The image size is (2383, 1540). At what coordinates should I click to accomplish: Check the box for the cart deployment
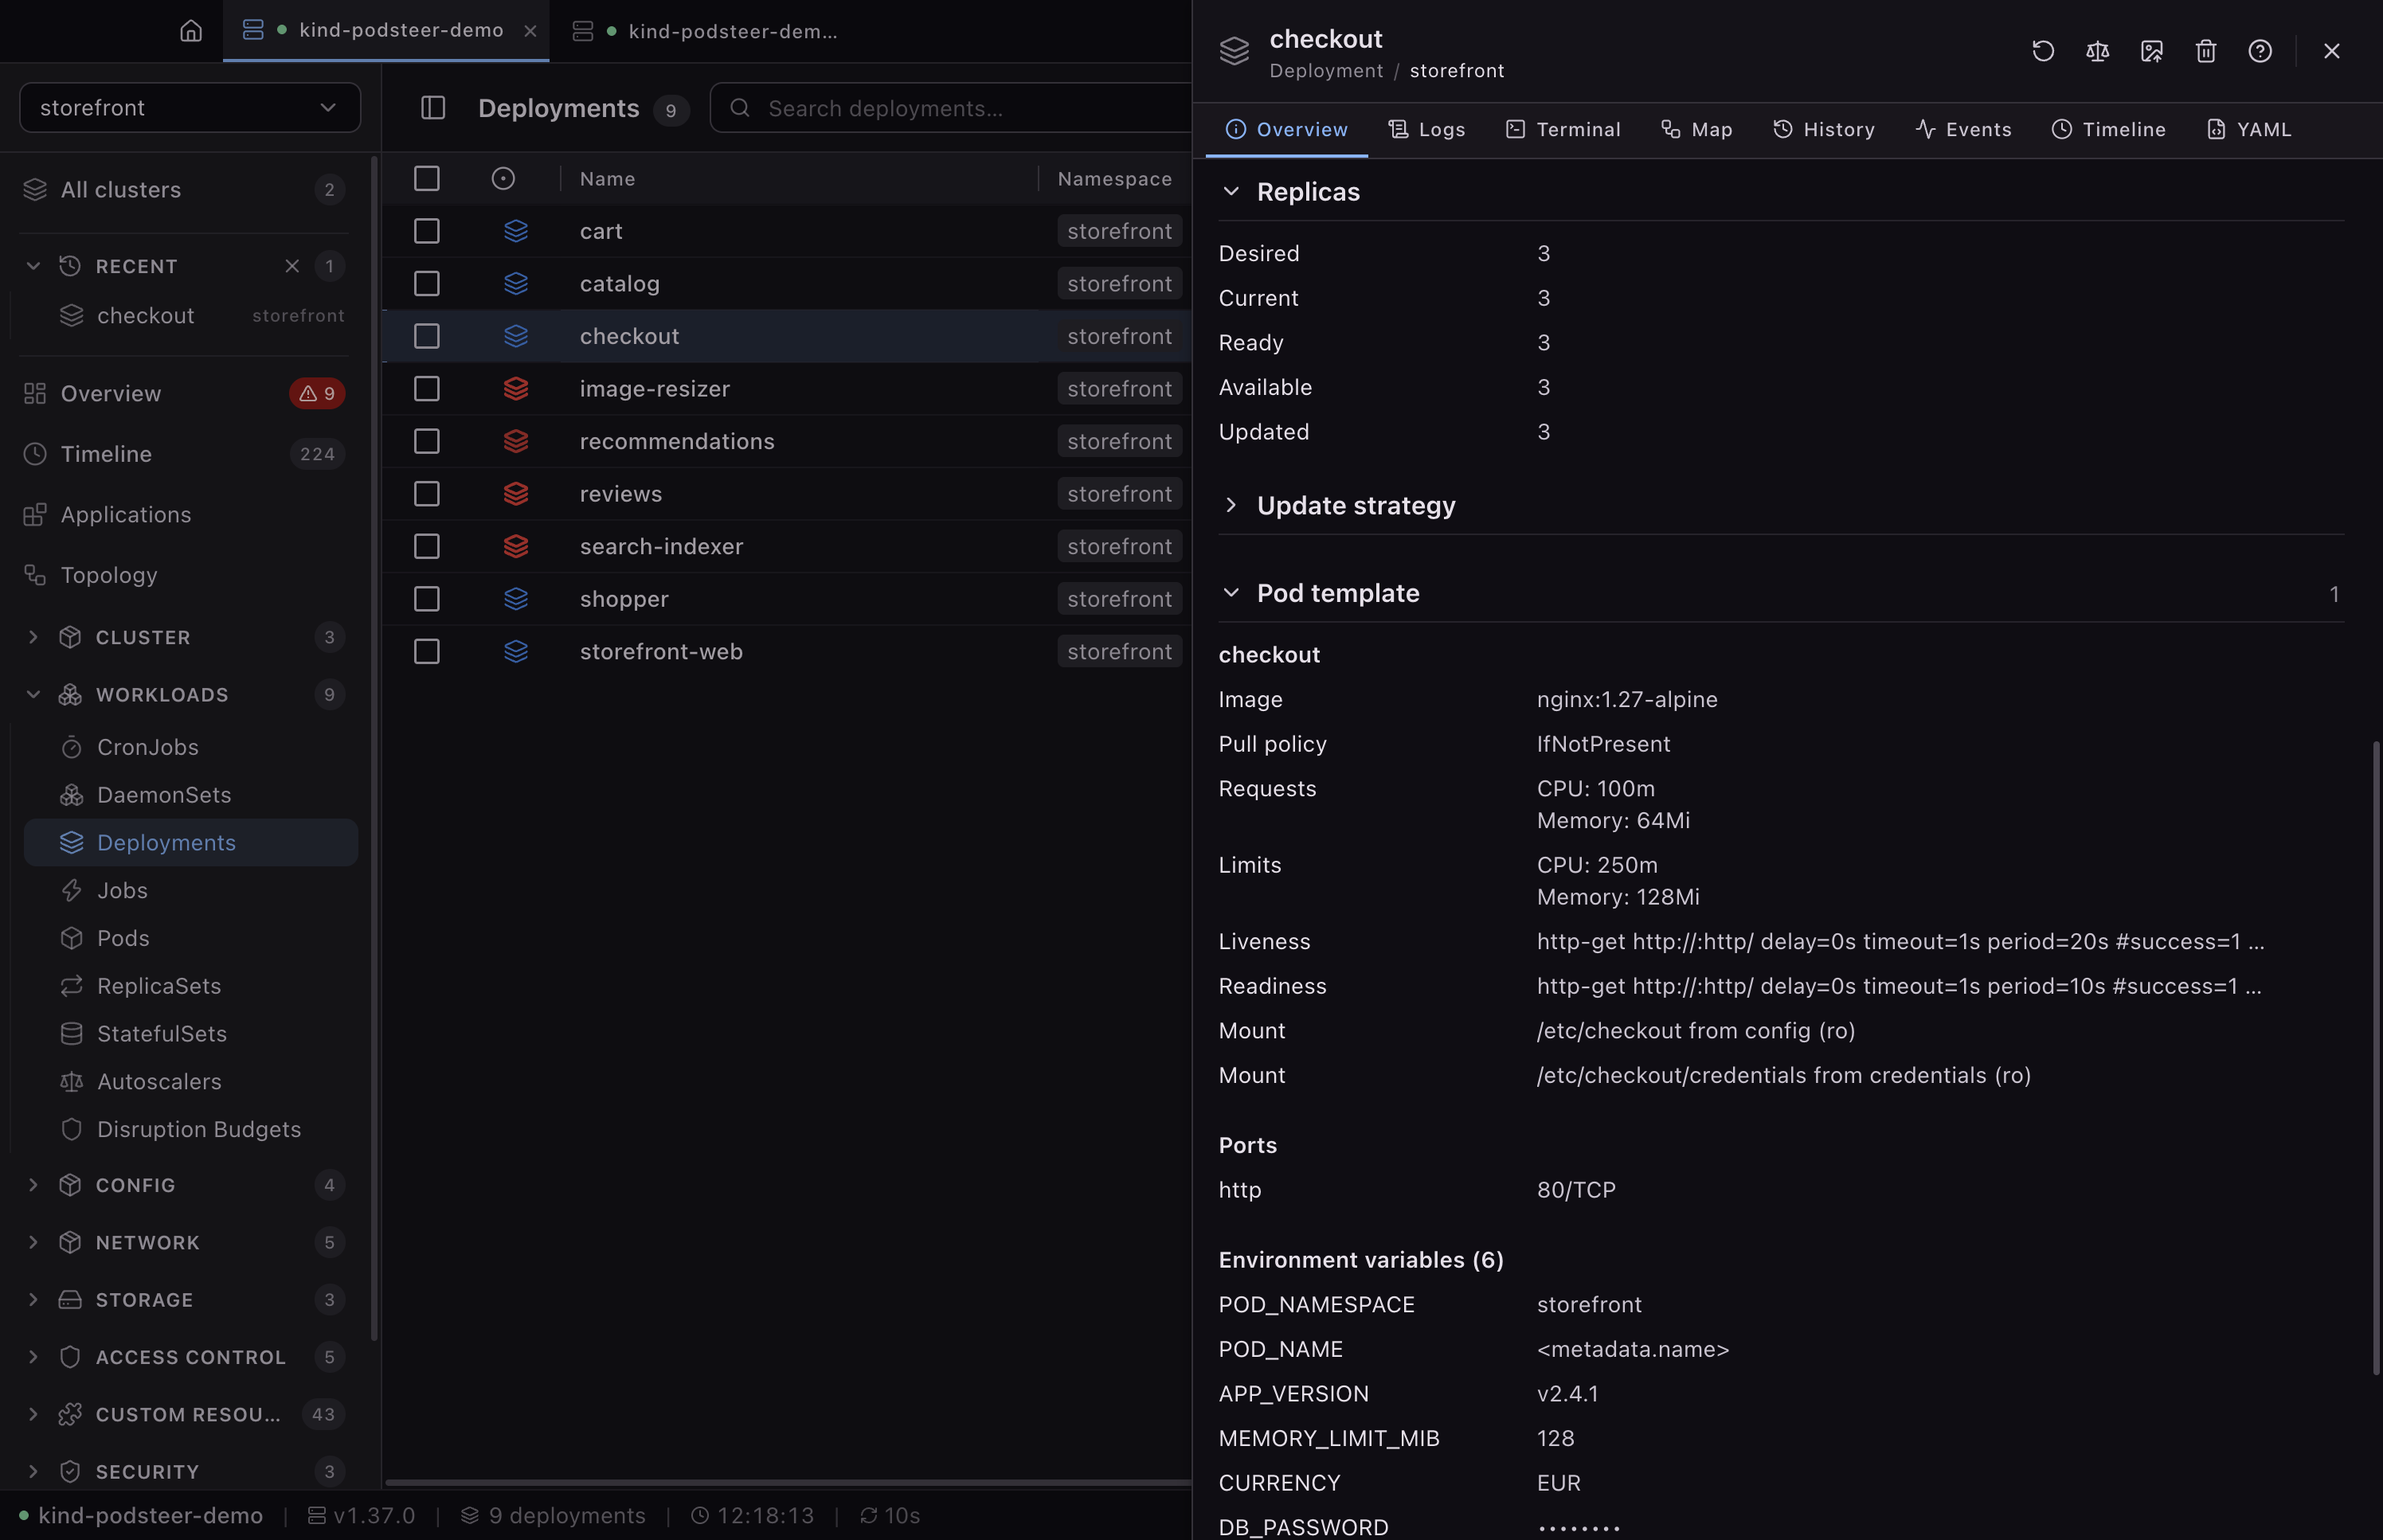pyautogui.click(x=427, y=231)
